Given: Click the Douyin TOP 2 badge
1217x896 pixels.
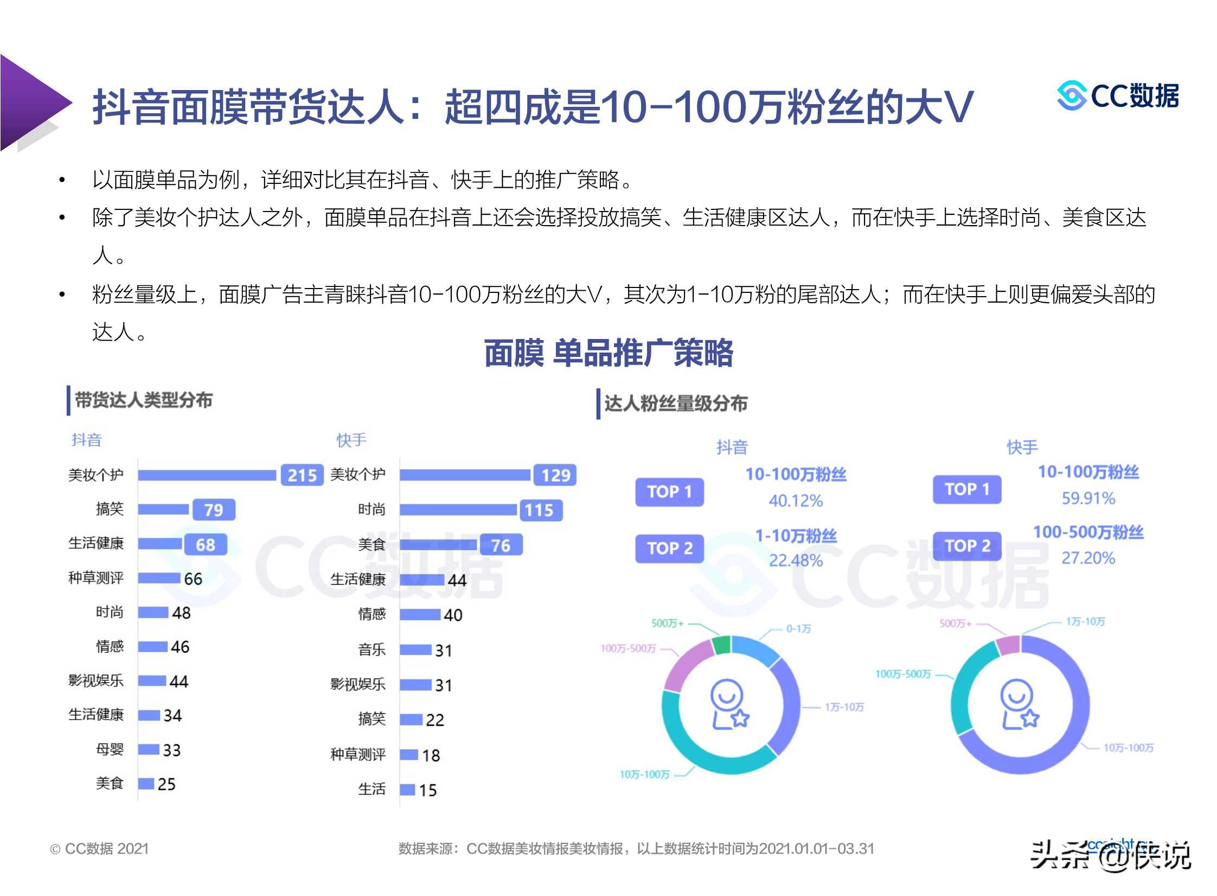Looking at the screenshot, I should 669,548.
